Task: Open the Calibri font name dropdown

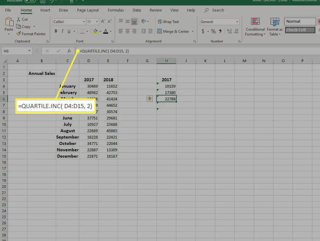Action: (x=84, y=22)
